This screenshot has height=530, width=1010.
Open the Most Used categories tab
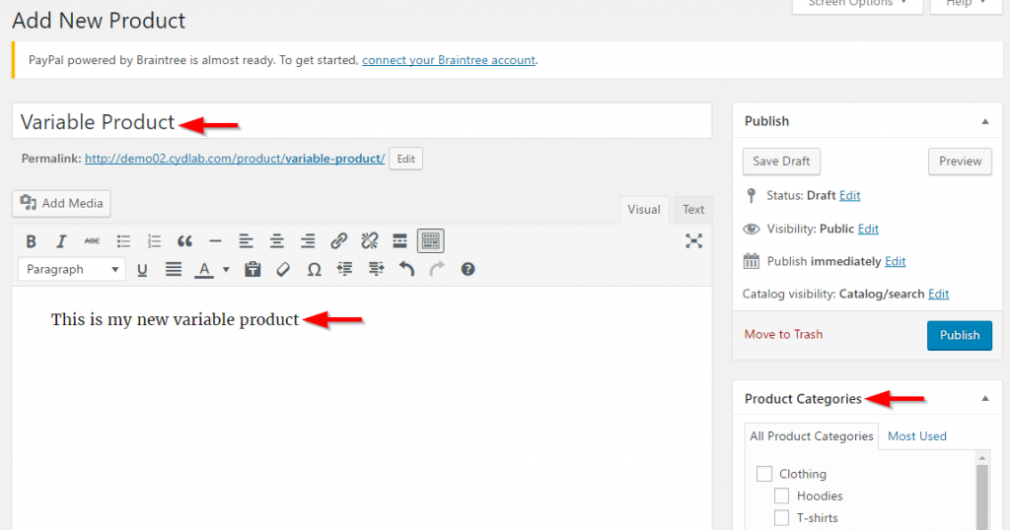click(x=916, y=435)
